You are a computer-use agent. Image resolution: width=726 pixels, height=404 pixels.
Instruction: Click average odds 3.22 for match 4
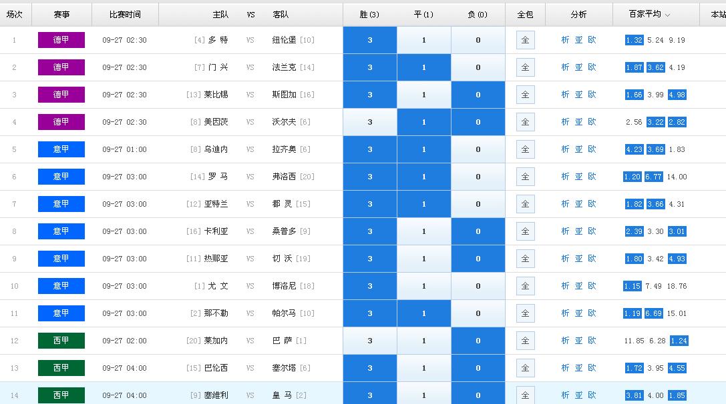pyautogui.click(x=656, y=122)
